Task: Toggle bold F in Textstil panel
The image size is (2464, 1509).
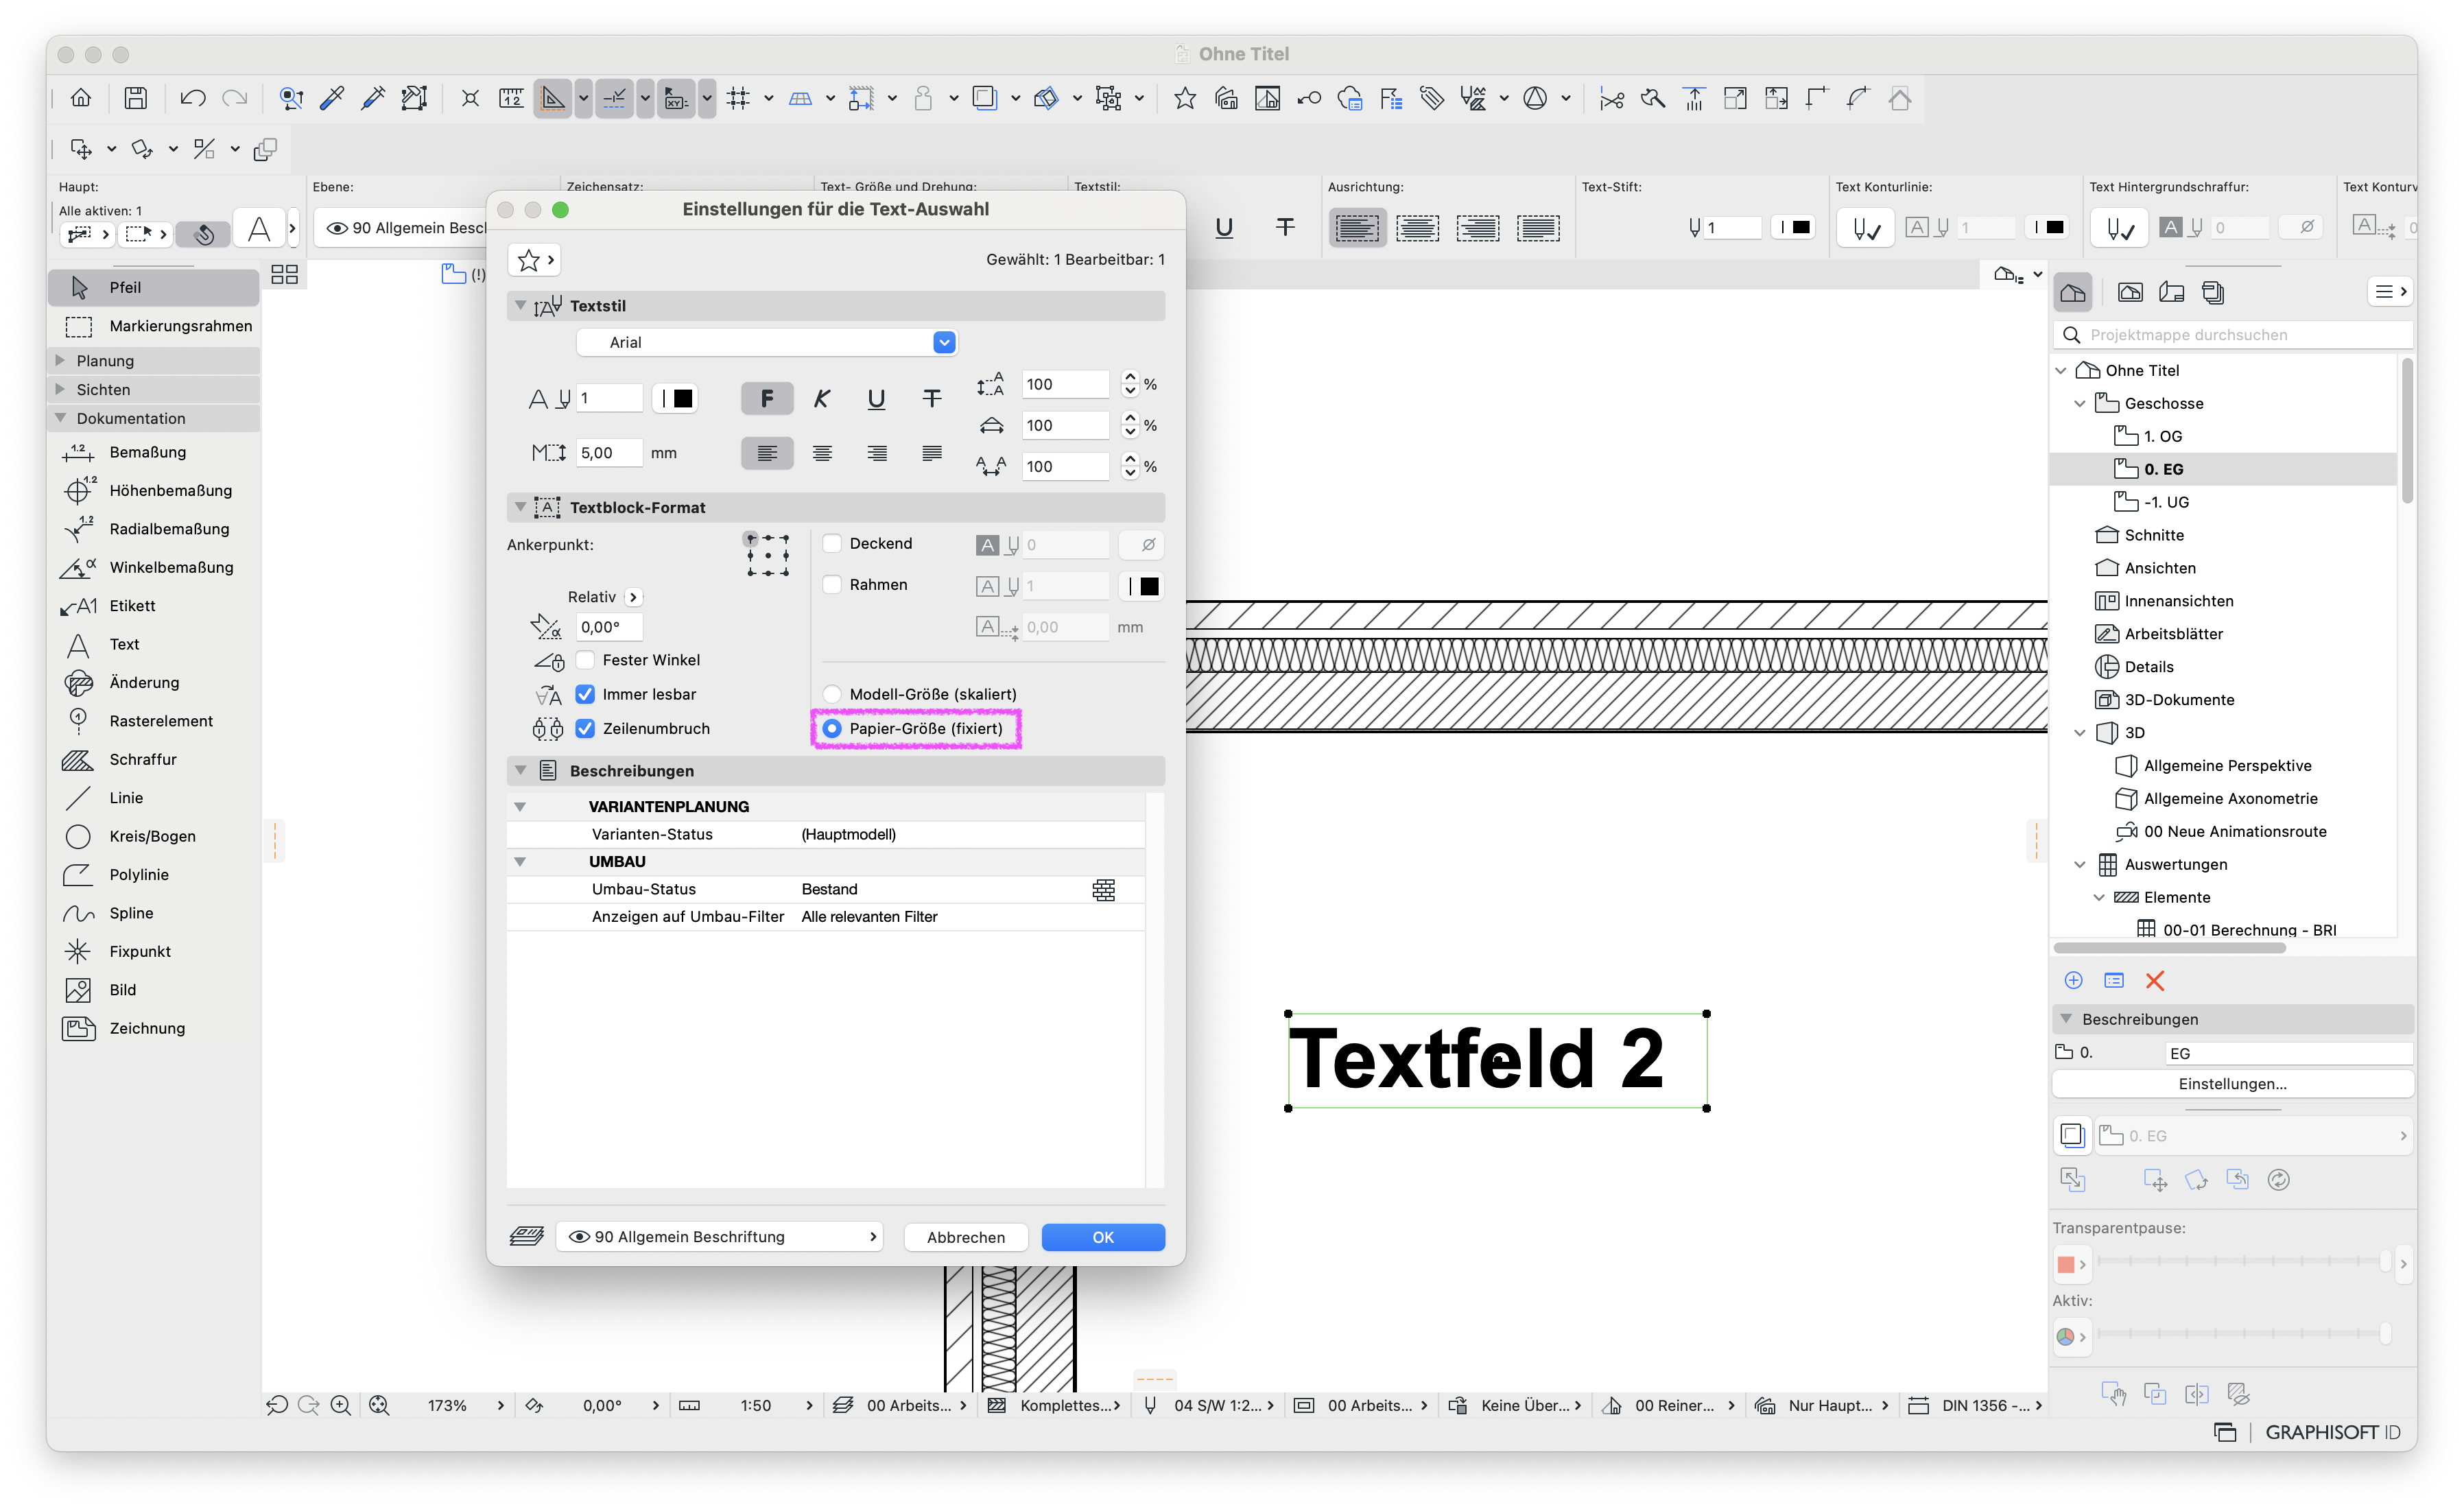Action: (767, 399)
